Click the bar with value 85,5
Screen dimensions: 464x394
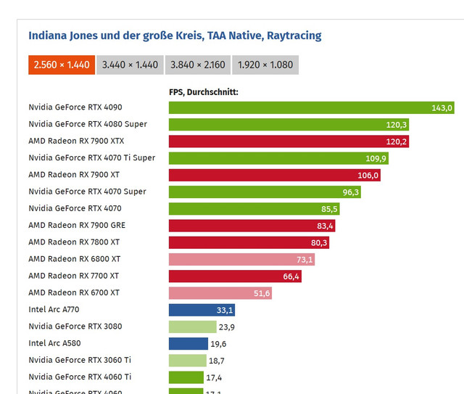point(254,209)
